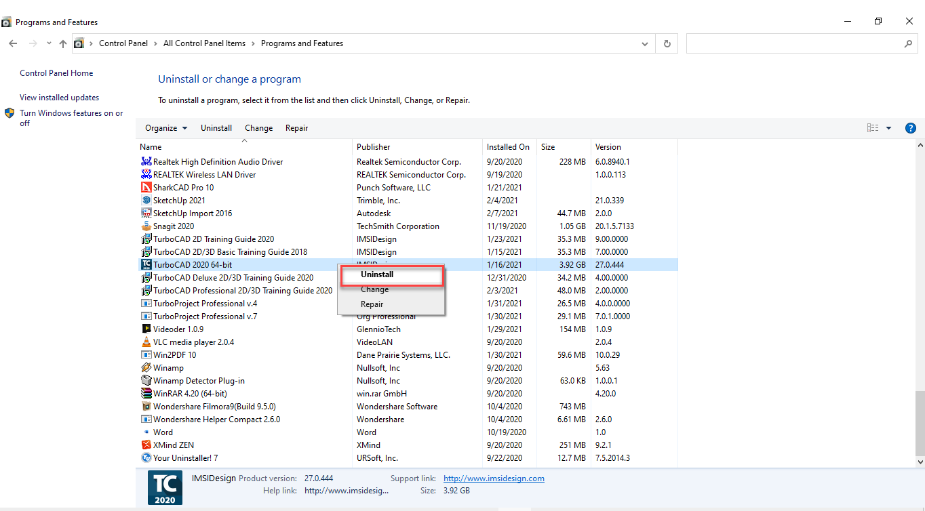Click the Videoder 1.0.9 icon
925x511 pixels.
coord(146,329)
